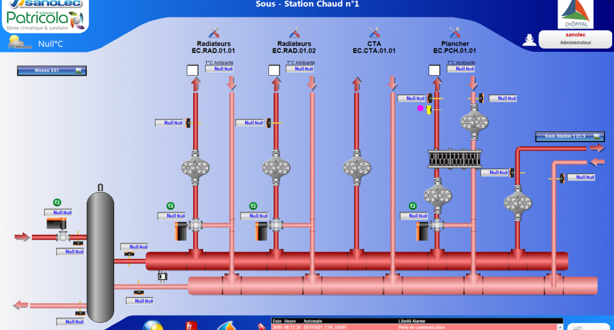Click the sanolec Administrateur user panel
This screenshot has height=330, width=614.
tap(575, 39)
